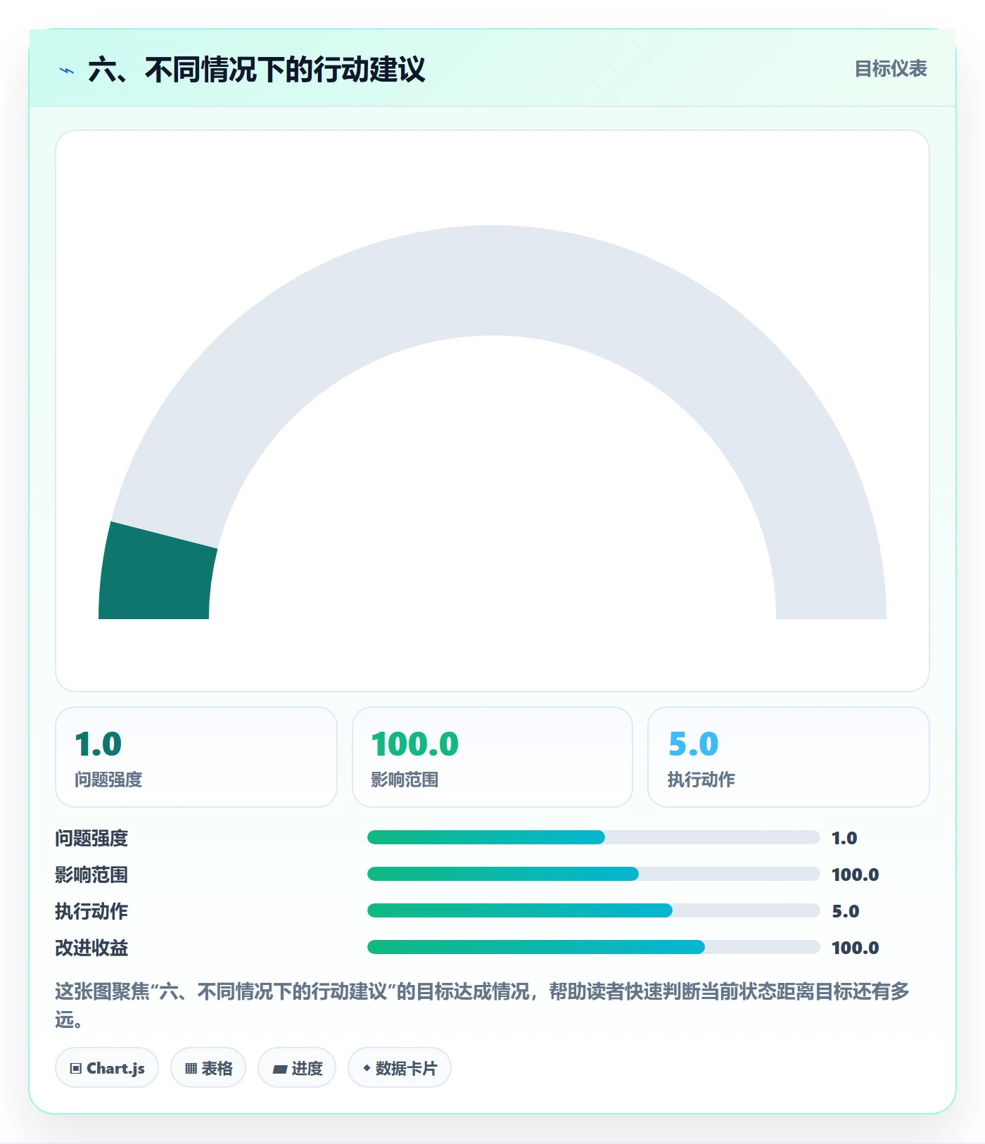Click the grid icon in the 表格 tag
The image size is (985, 1144).
click(191, 1068)
